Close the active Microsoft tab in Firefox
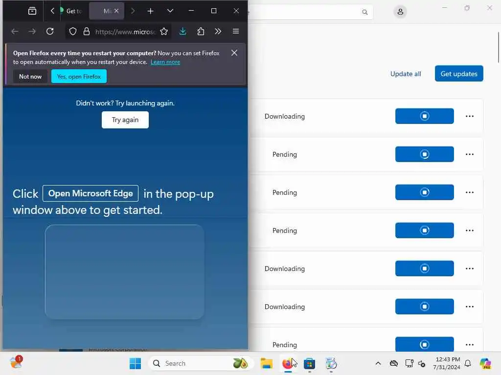Image resolution: width=501 pixels, height=375 pixels. [x=116, y=11]
